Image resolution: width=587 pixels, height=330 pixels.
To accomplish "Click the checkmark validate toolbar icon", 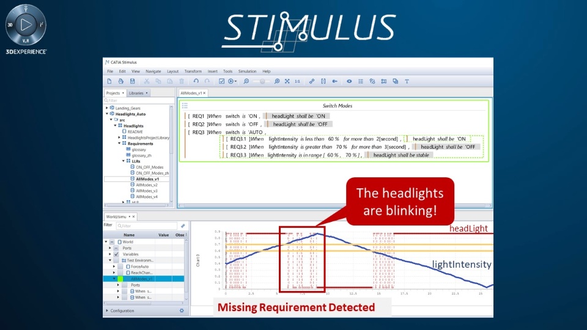I will (x=221, y=81).
